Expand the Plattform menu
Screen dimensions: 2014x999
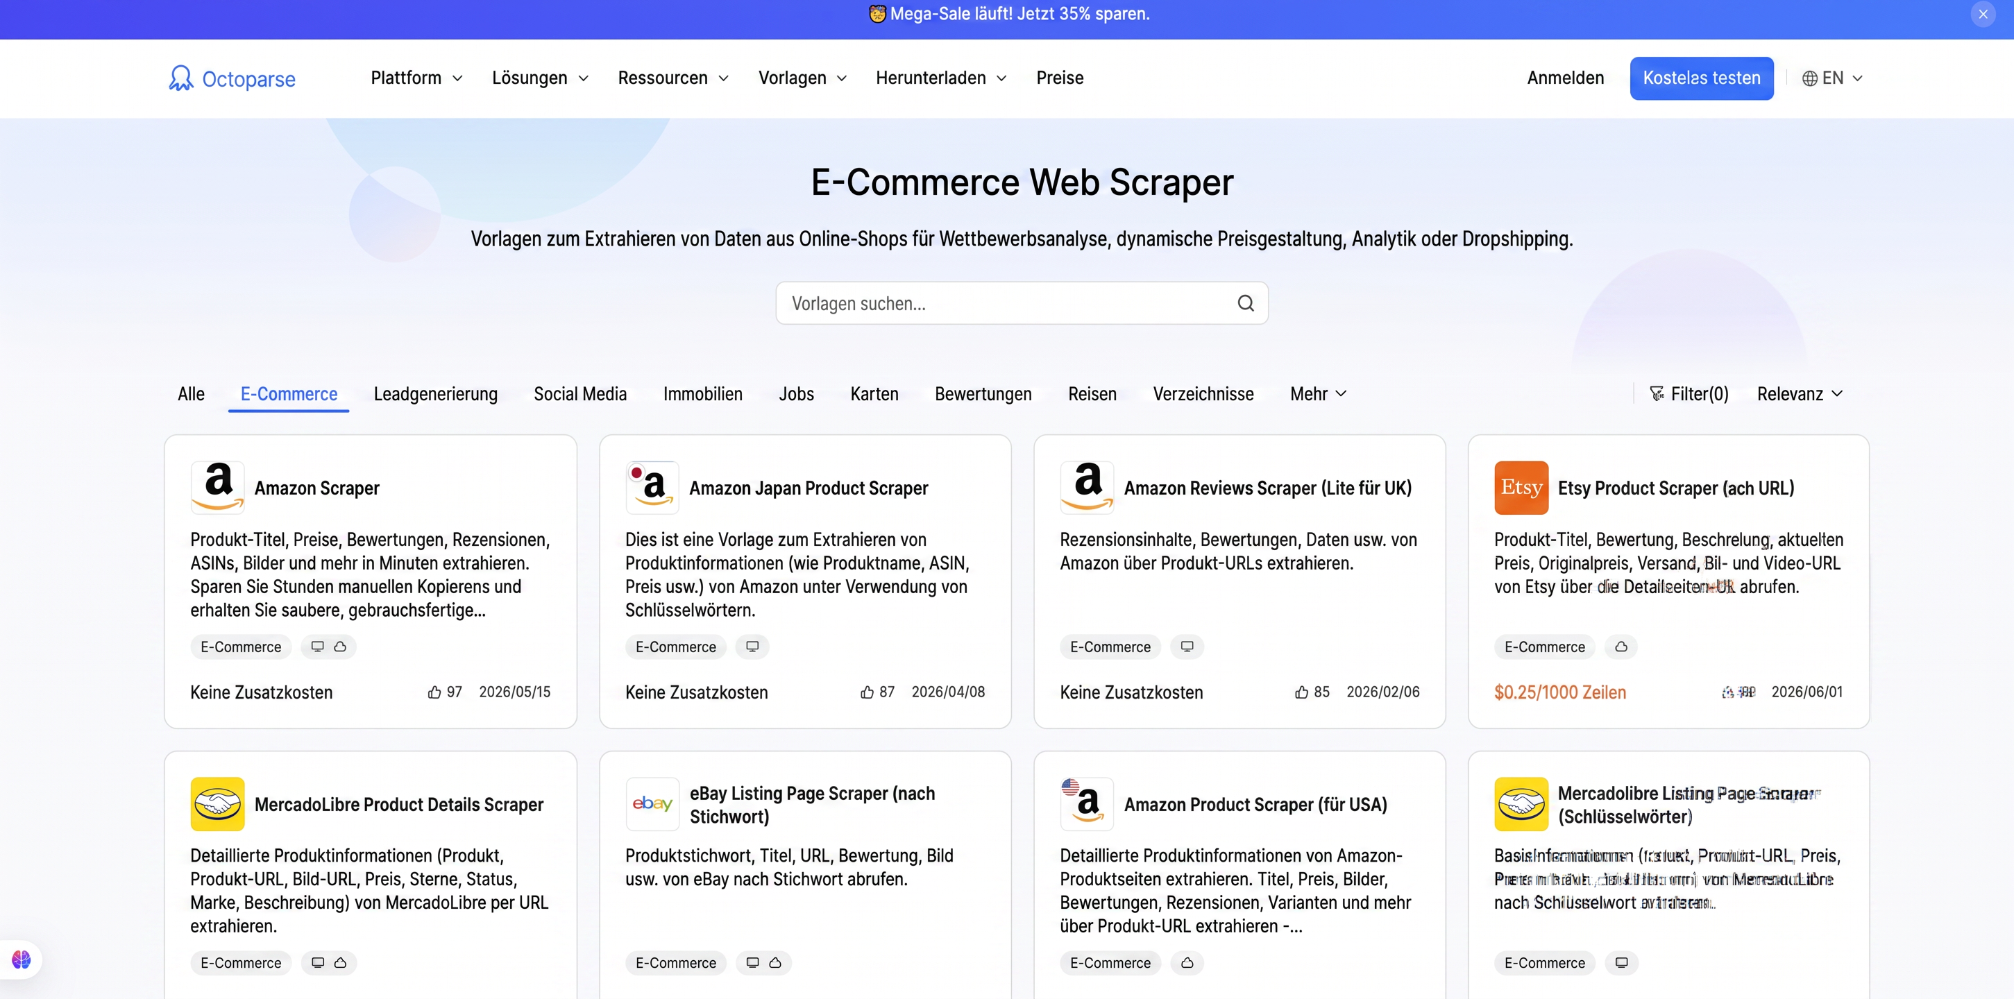[416, 78]
